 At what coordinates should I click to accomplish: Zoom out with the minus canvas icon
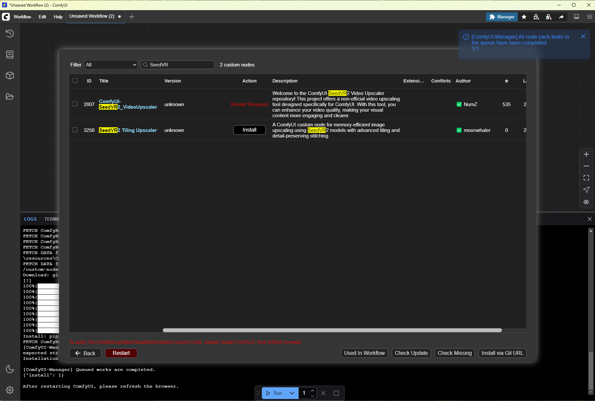click(586, 166)
